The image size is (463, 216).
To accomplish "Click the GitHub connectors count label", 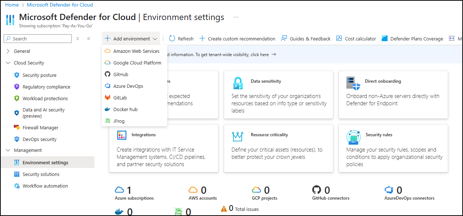I will pos(331,198).
